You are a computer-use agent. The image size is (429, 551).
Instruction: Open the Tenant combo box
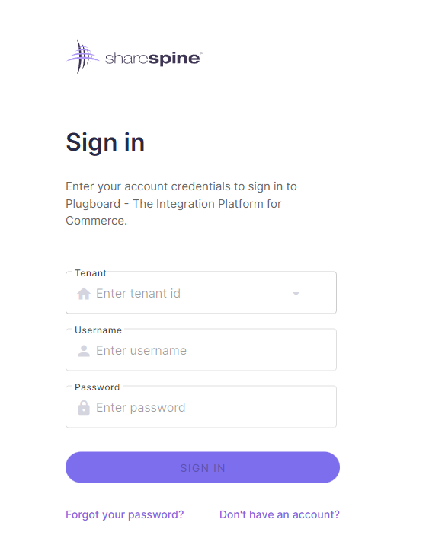[x=201, y=292]
